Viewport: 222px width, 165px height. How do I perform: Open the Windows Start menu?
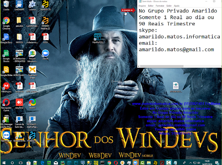4,163
